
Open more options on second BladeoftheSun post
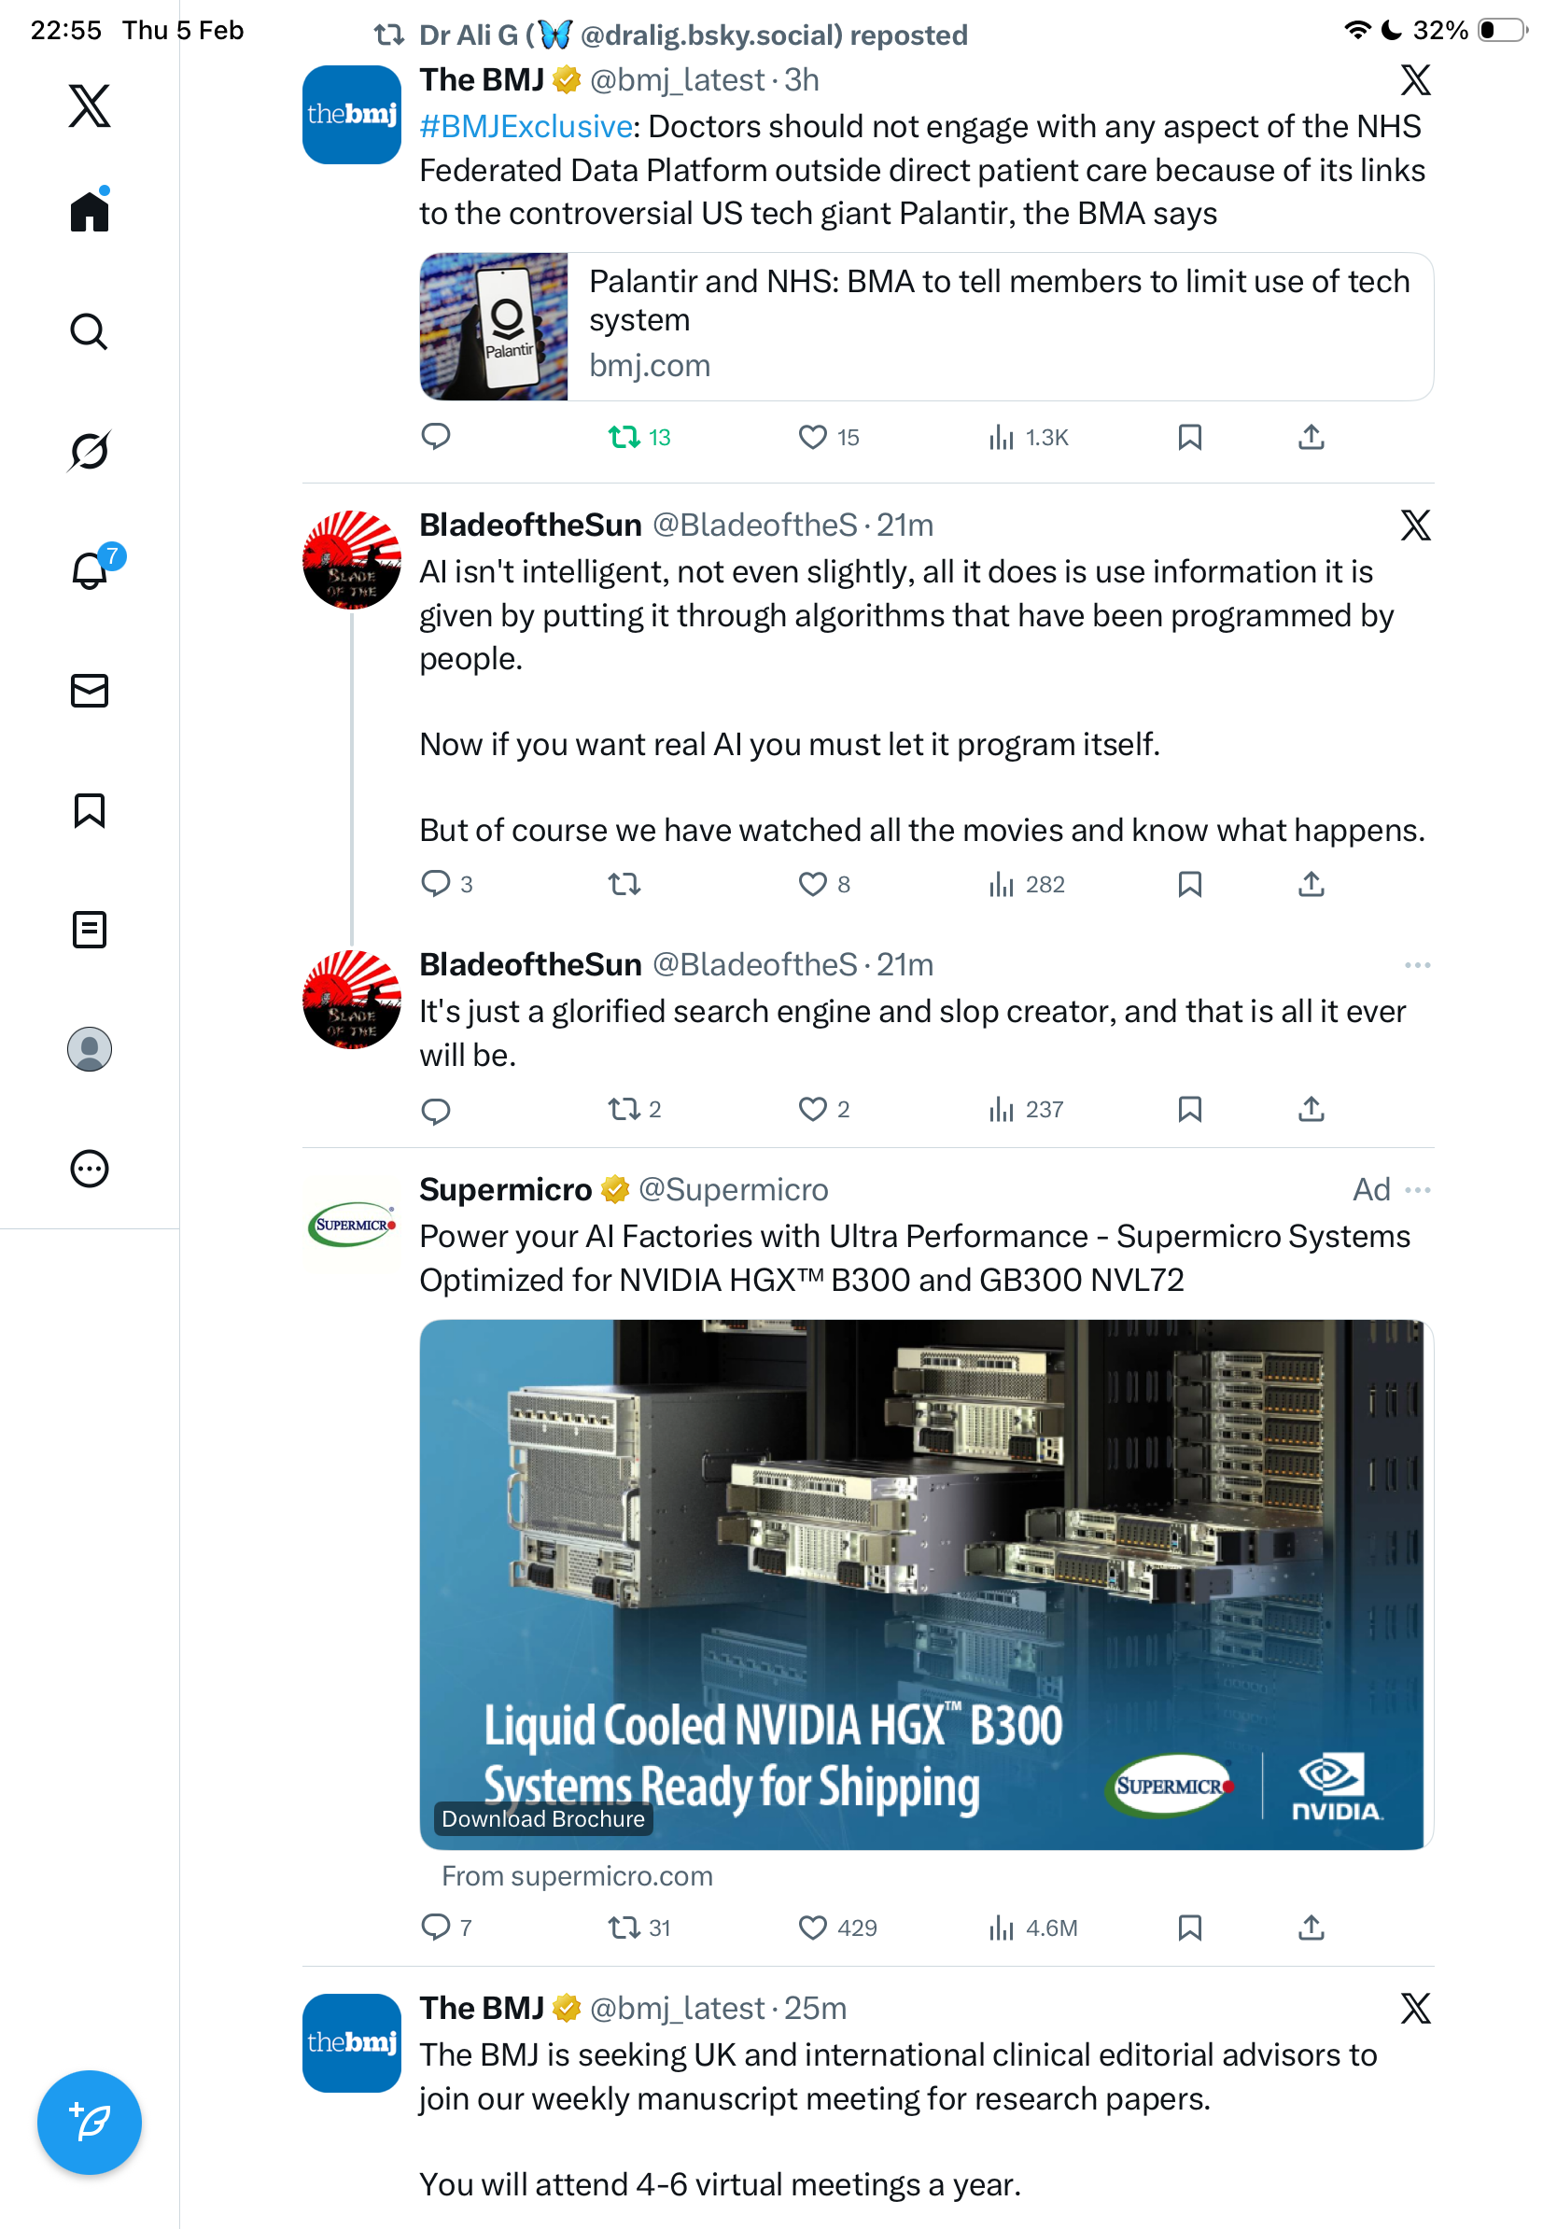tap(1417, 964)
